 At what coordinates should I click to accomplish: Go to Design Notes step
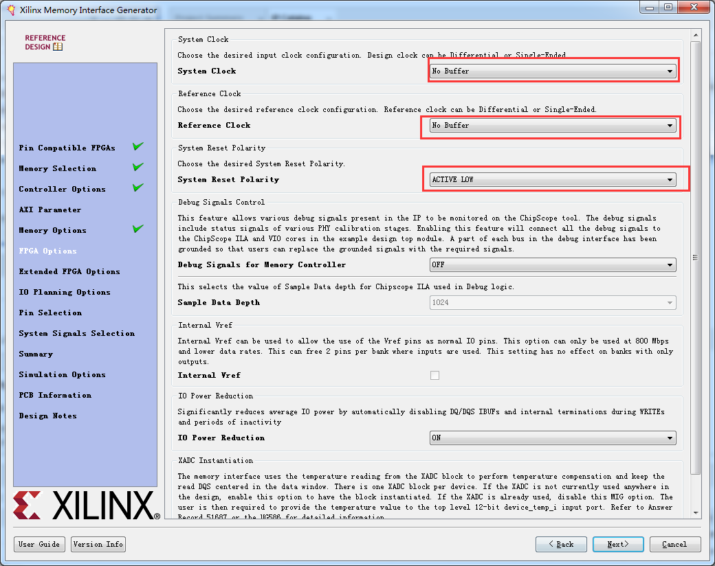tap(48, 416)
